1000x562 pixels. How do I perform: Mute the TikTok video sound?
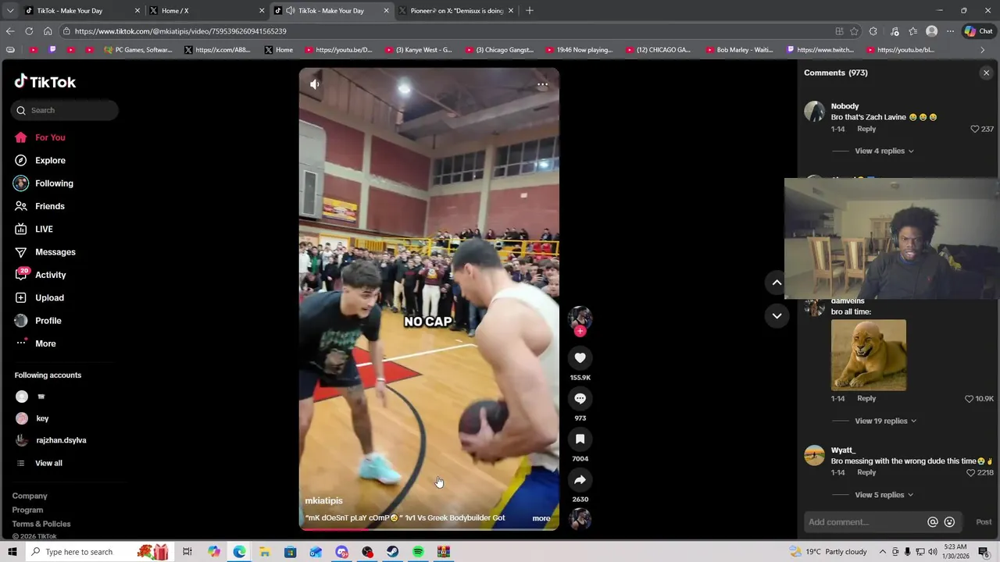pos(315,84)
